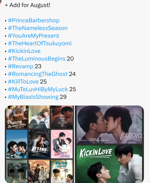Open the KickInLove green poster image

tap(109, 164)
